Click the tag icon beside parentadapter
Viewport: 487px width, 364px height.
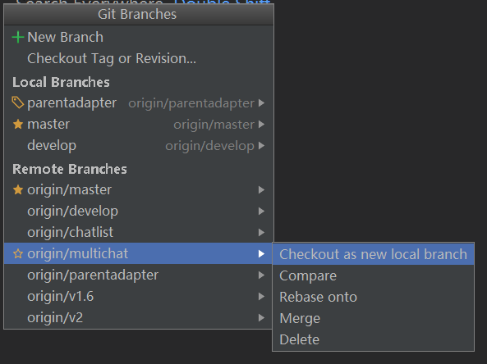[x=18, y=102]
